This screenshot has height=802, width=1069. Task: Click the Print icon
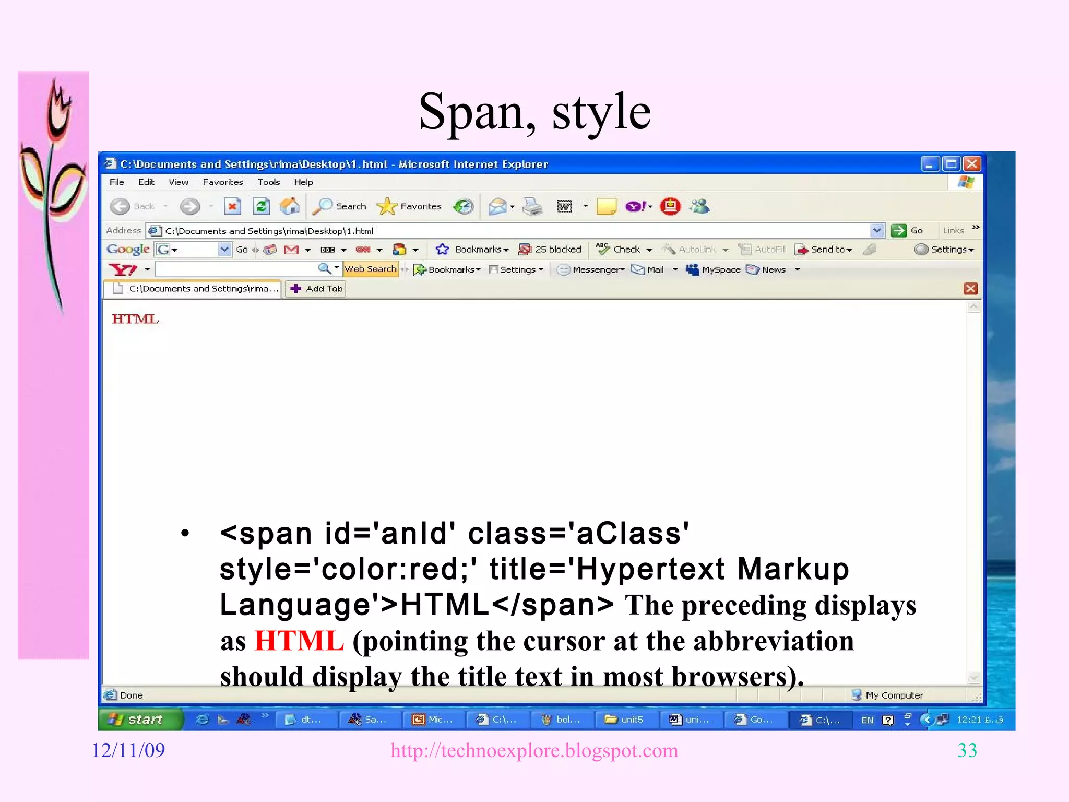(x=532, y=207)
